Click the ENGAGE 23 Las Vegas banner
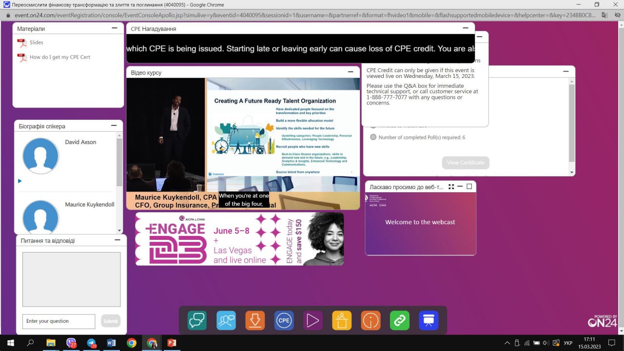 coord(239,239)
